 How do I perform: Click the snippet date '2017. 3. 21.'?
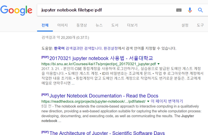[50, 69]
